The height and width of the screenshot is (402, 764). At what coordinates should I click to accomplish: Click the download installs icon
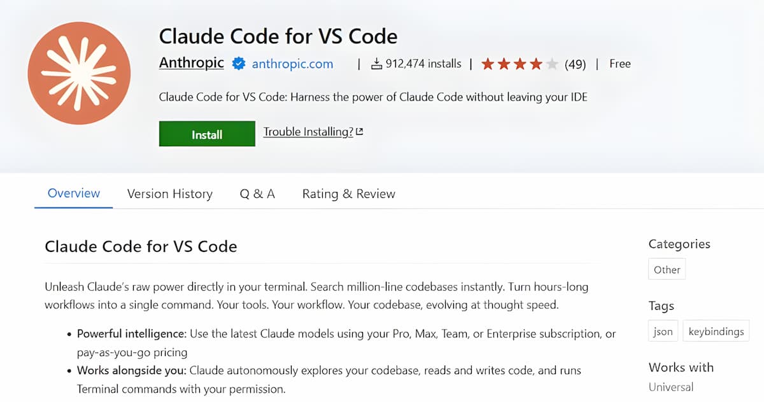[376, 64]
